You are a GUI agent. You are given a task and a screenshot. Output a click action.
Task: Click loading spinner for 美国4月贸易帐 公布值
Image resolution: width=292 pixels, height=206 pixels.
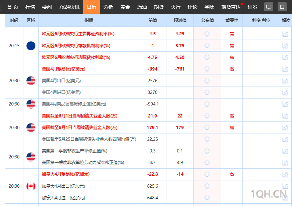(x=207, y=69)
